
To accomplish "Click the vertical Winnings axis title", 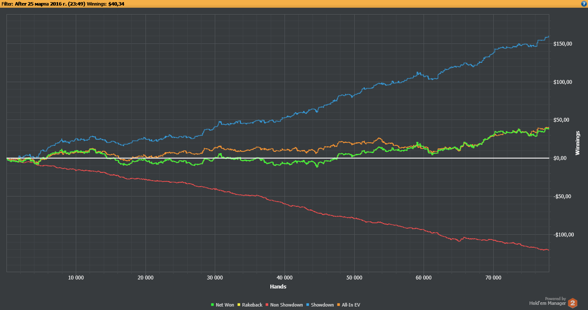I will [578, 143].
